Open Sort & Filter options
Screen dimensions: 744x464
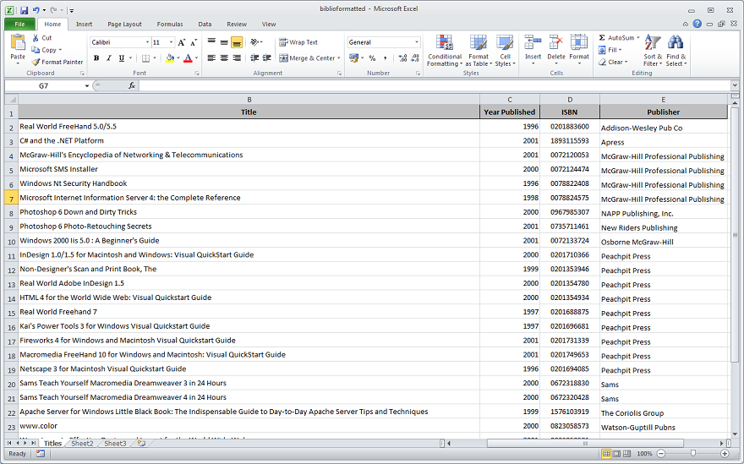click(653, 51)
